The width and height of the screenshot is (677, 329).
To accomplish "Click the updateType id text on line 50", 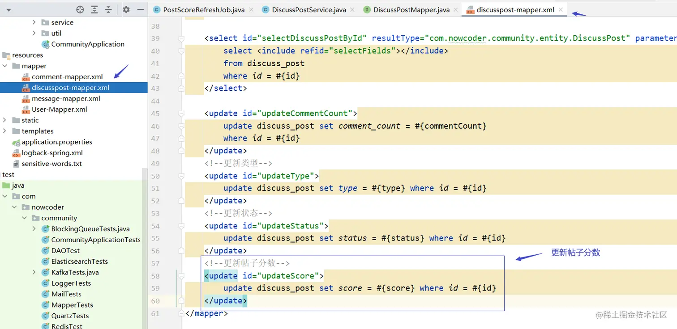I will pyautogui.click(x=286, y=176).
